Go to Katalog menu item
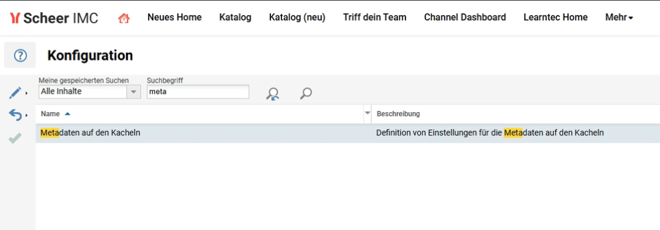The width and height of the screenshot is (660, 230). pos(235,18)
